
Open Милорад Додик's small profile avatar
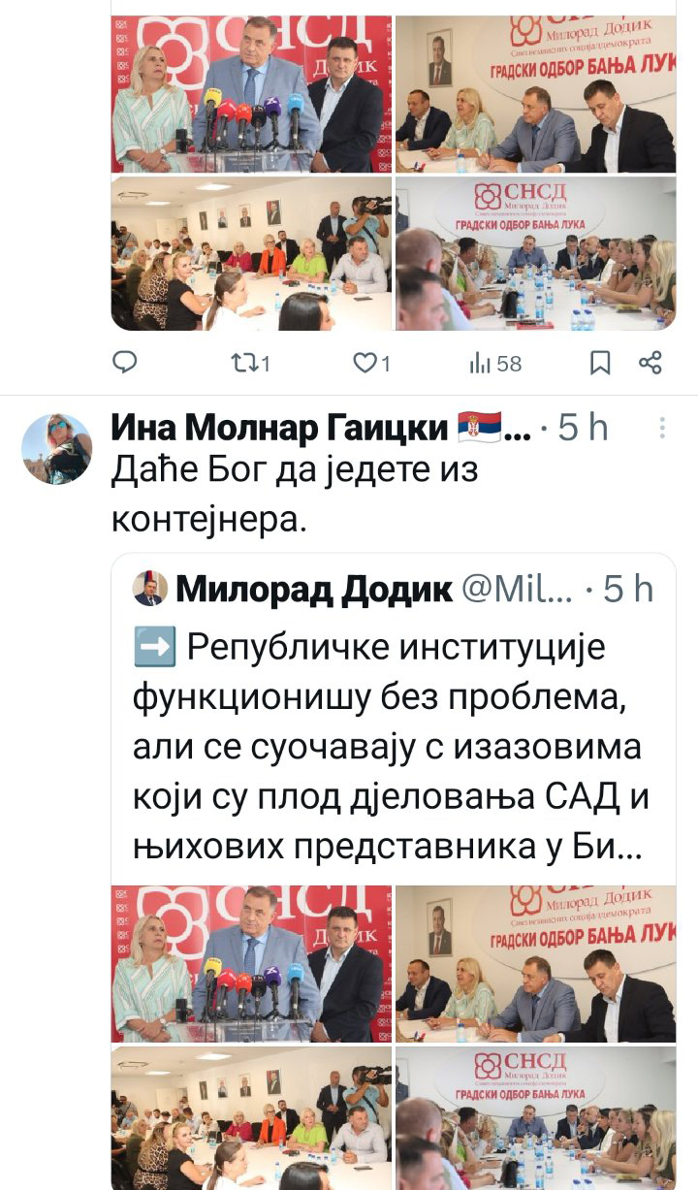(148, 589)
